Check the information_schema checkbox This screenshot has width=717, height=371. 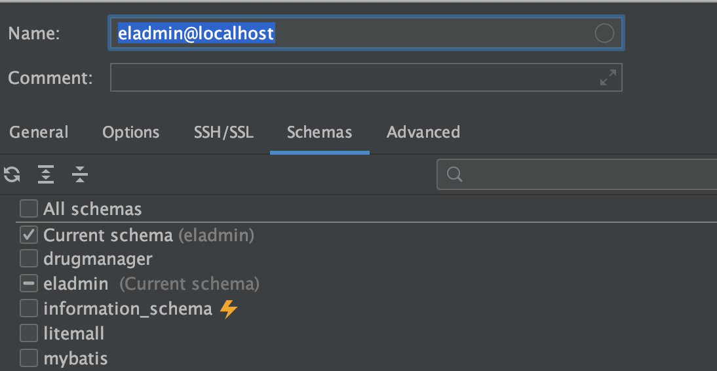point(29,308)
